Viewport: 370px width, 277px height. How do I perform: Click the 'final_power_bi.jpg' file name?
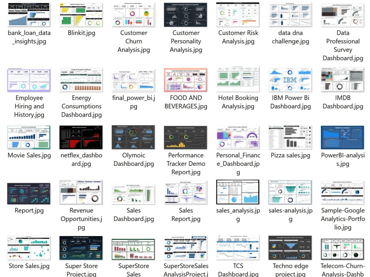(x=134, y=102)
